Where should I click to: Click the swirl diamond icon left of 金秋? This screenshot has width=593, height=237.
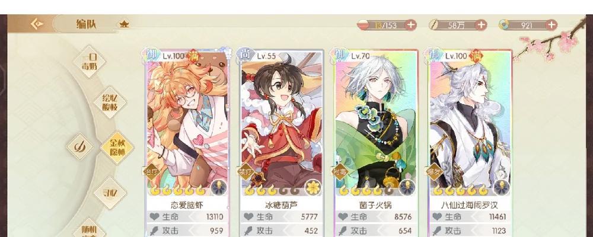[x=80, y=147]
